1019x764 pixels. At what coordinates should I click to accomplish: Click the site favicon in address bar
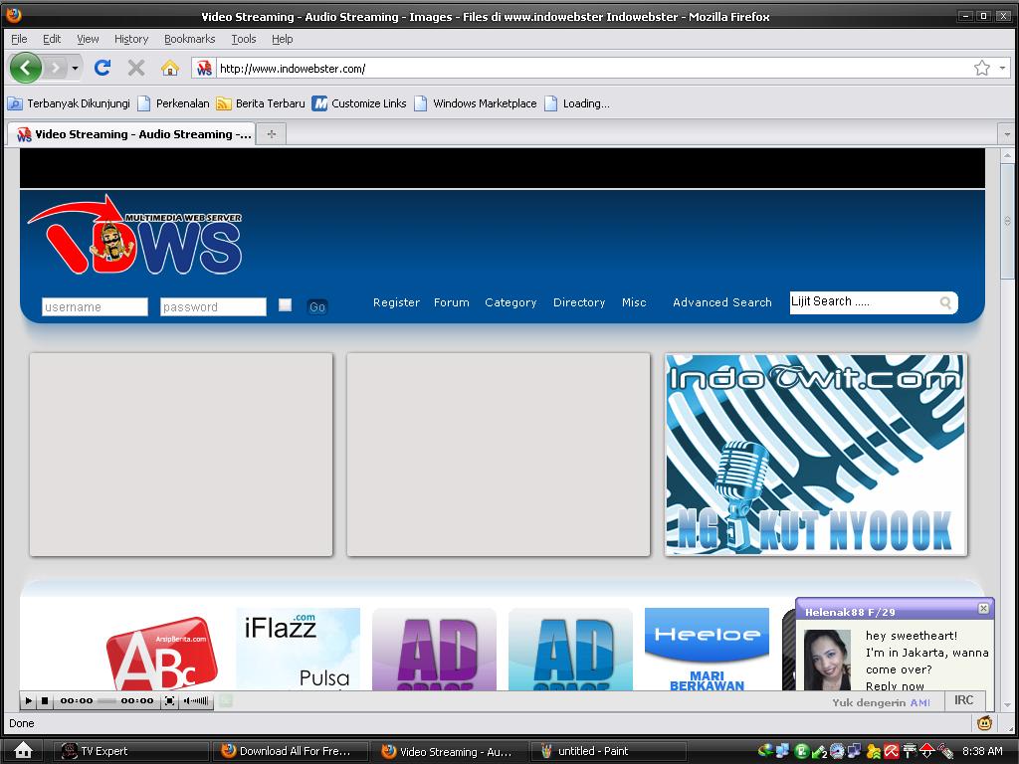(x=204, y=69)
